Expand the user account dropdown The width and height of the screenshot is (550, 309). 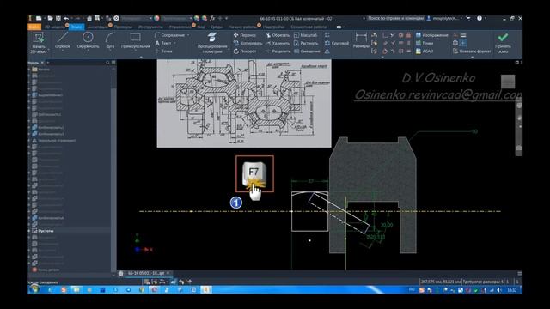(461, 18)
